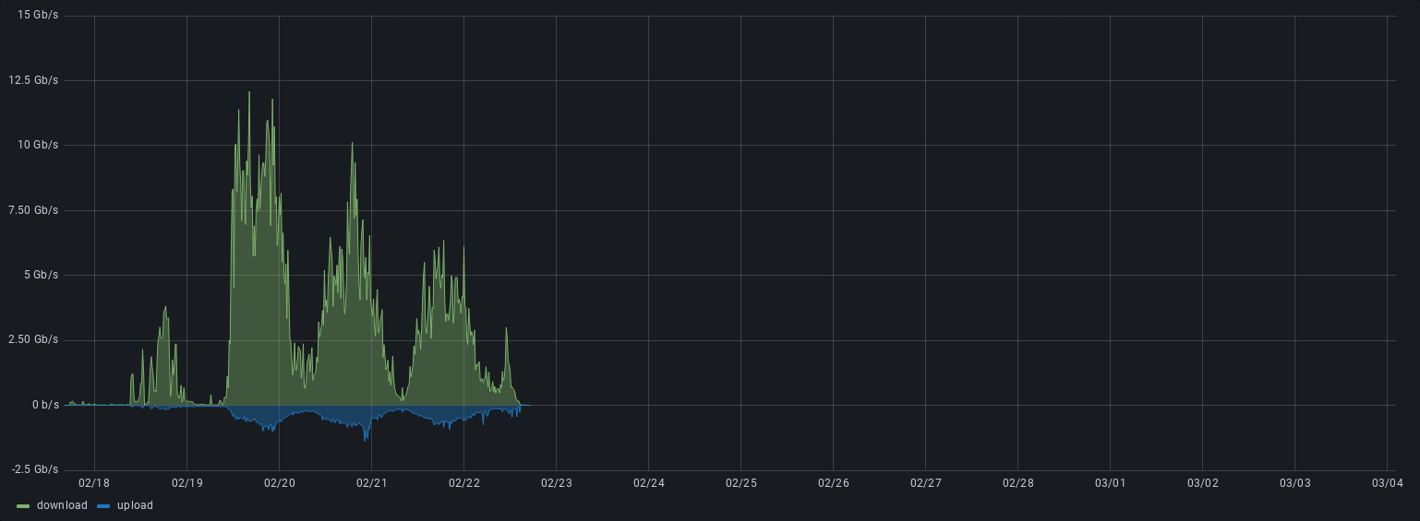Select the 5 Gb/s y-axis label
1420x521 pixels.
pos(41,275)
